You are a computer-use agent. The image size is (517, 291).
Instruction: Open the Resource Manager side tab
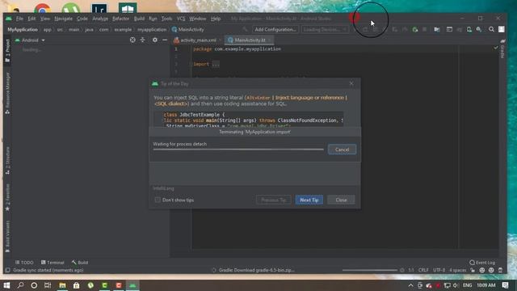[7, 93]
